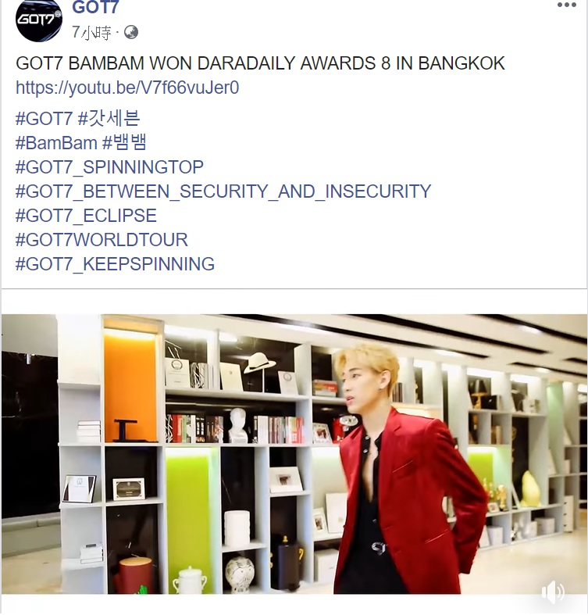The image size is (588, 615).
Task: Select the #뱀뱀 hashtag
Action: tap(125, 142)
